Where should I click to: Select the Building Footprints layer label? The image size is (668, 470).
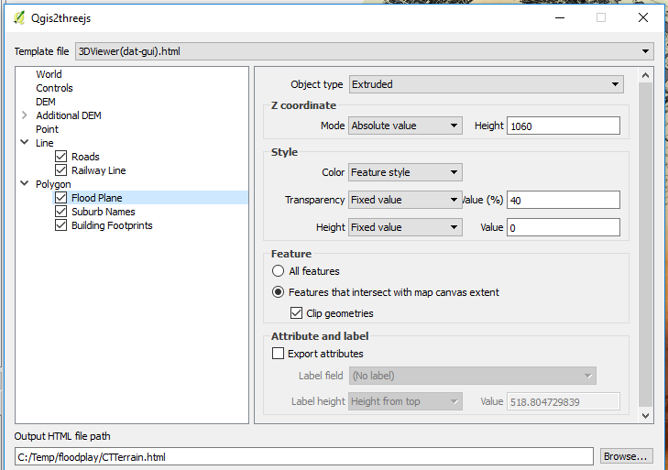tap(112, 225)
